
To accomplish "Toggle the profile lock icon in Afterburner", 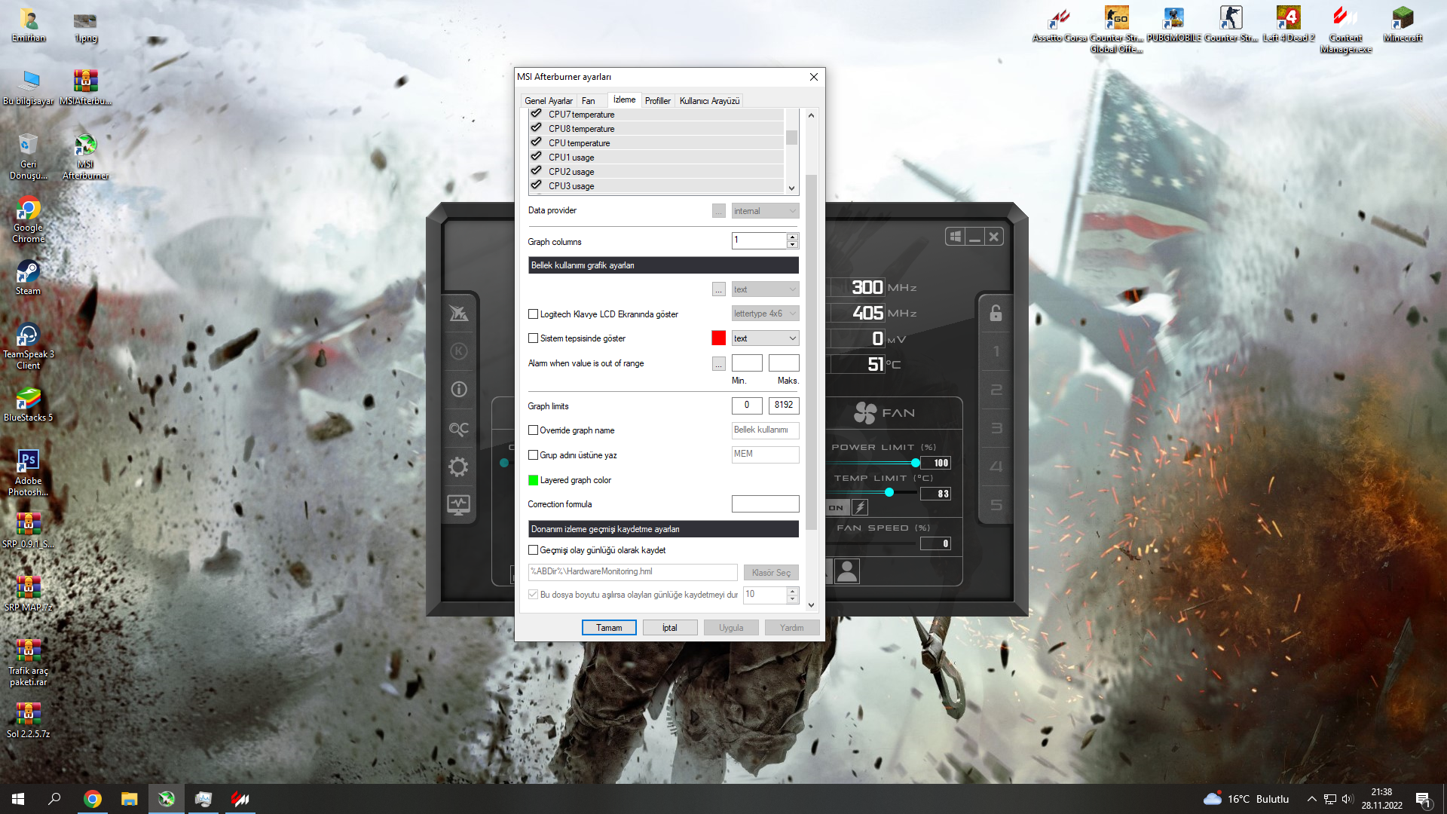I will tap(996, 313).
